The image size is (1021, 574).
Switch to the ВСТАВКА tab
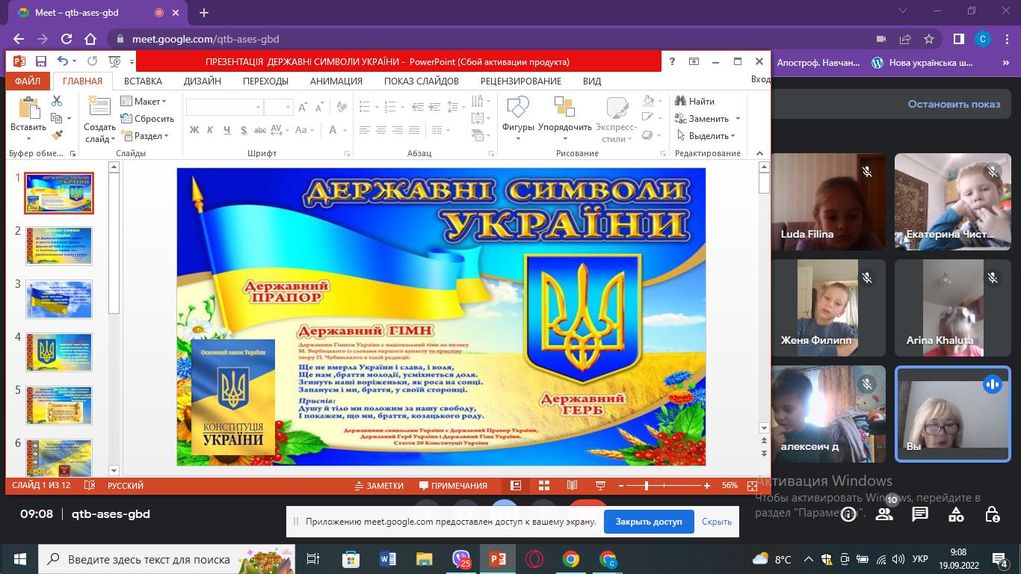143,81
